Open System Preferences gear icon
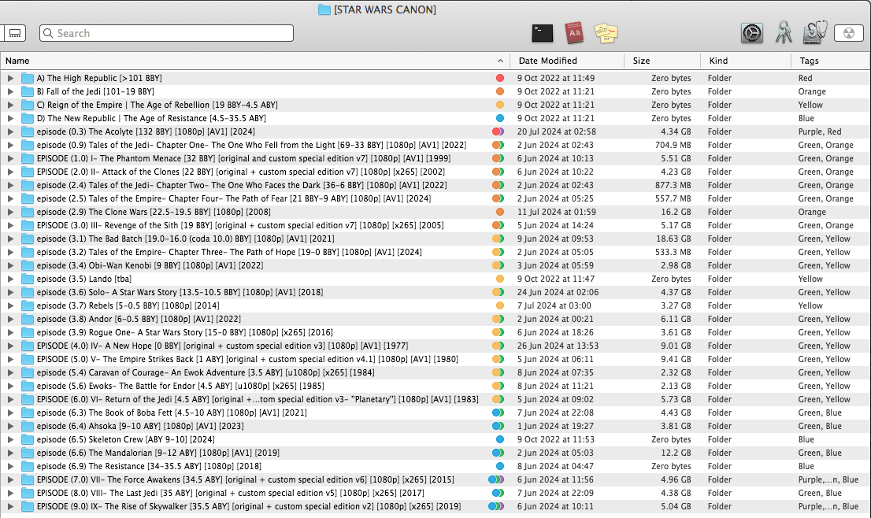871x518 pixels. click(751, 33)
